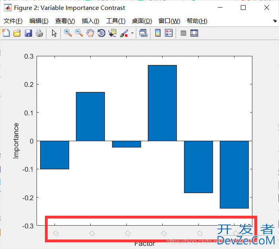Maximize the Figure 2 window
Viewport: 279px width, 249px height.
[243, 8]
